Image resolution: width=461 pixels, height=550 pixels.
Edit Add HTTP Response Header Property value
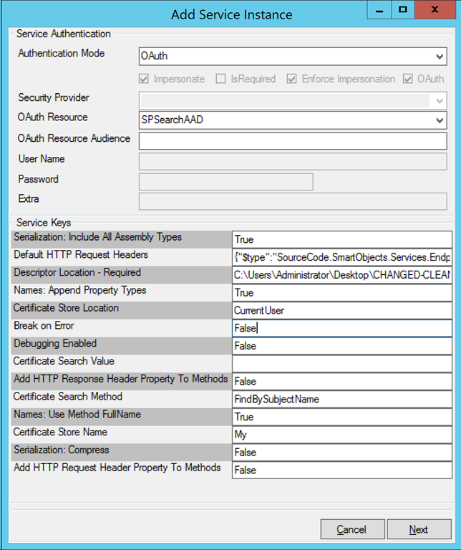[341, 382]
